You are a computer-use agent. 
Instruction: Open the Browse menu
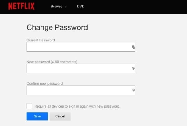57,6
